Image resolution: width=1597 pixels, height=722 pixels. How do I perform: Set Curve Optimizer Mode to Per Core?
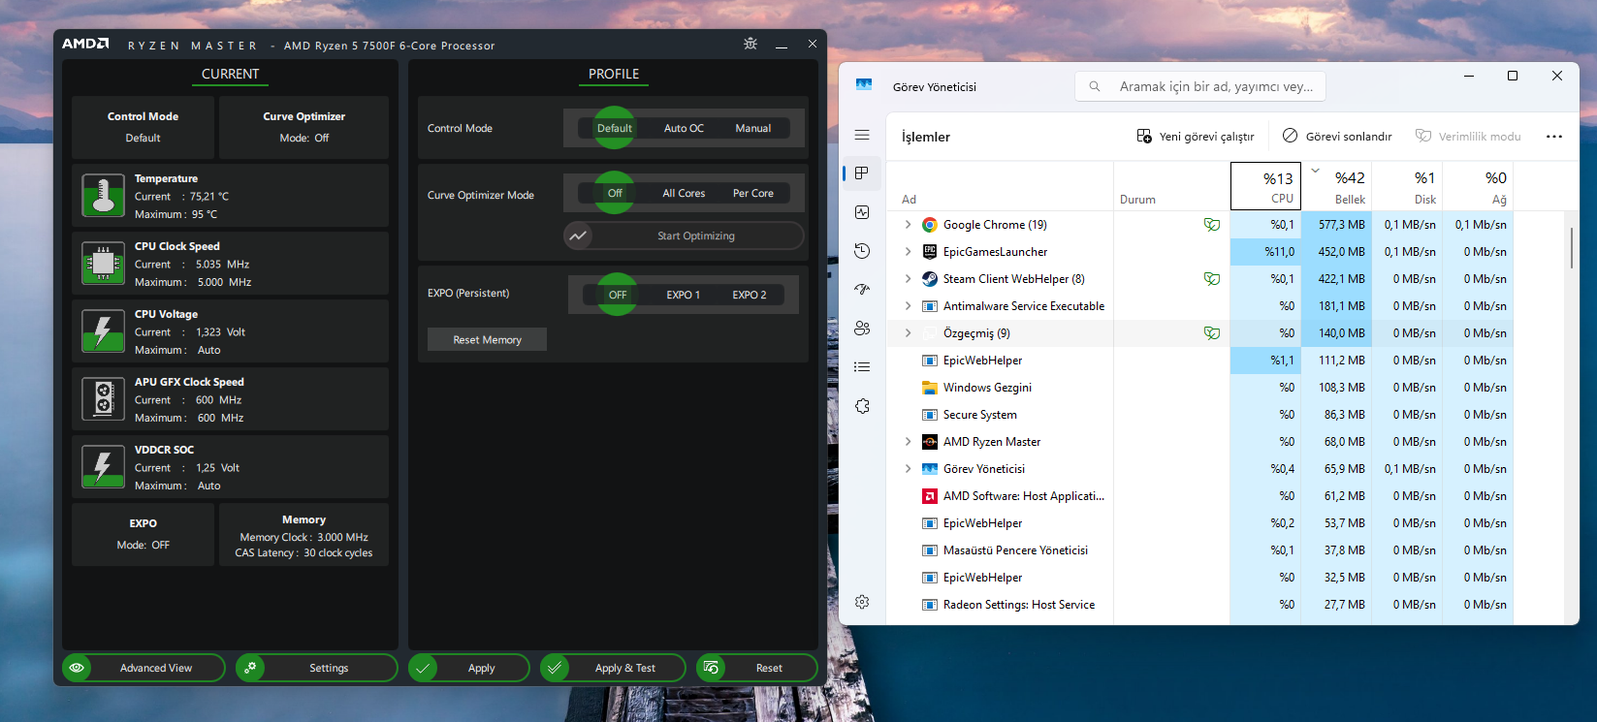(x=753, y=193)
